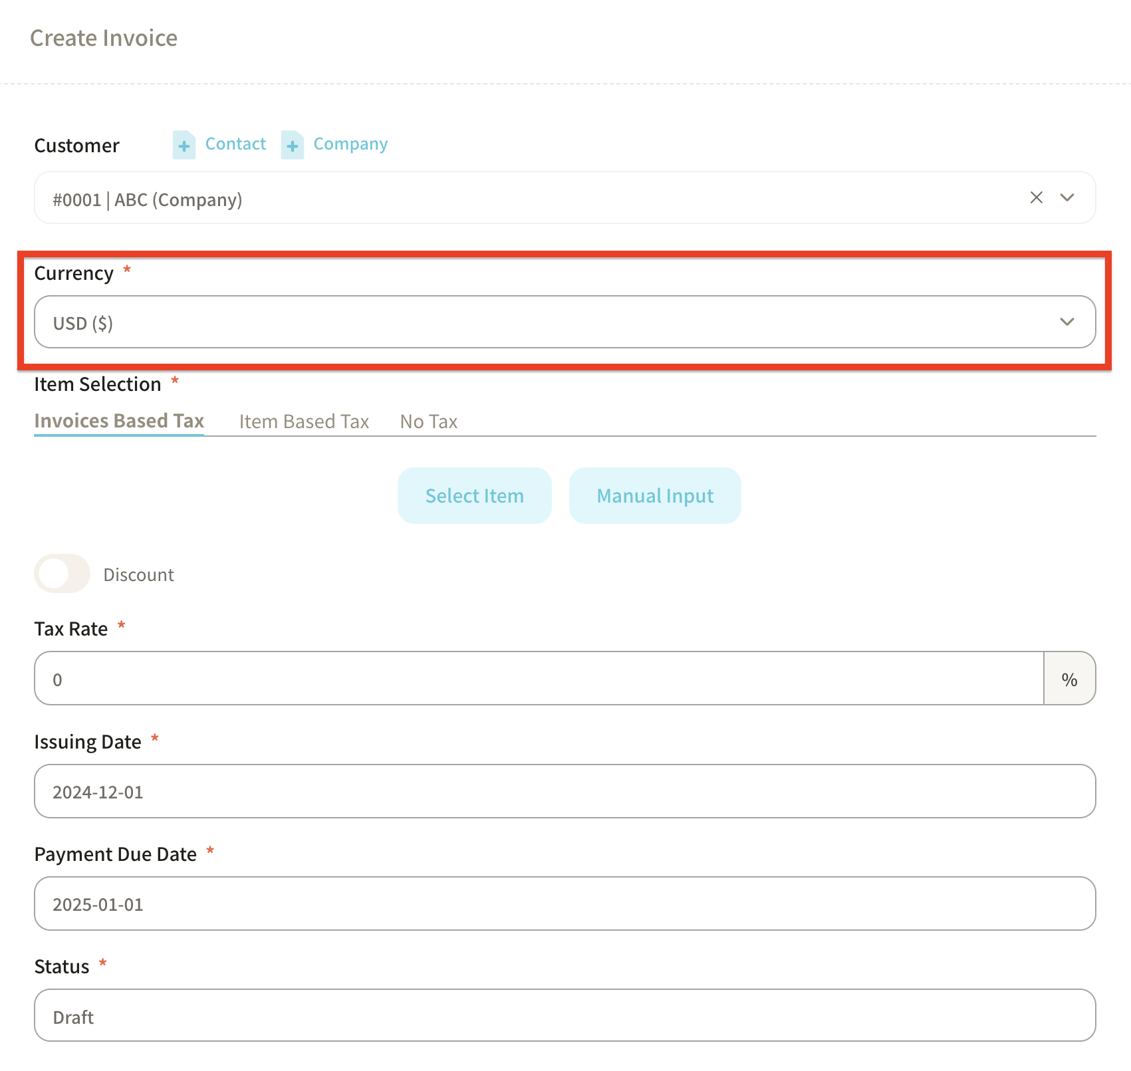Toggle the Discount switch
Viewport: 1131px width, 1071px height.
click(x=62, y=574)
